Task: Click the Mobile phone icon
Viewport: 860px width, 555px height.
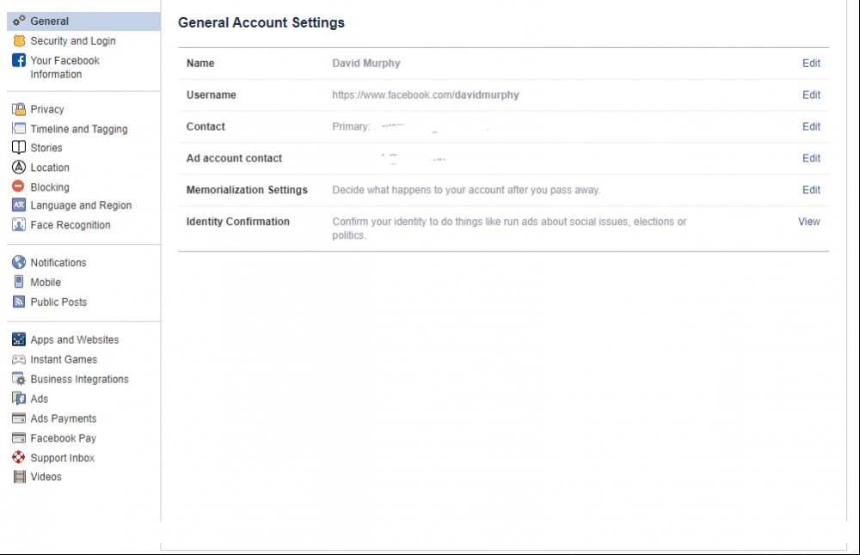Action: click(19, 282)
